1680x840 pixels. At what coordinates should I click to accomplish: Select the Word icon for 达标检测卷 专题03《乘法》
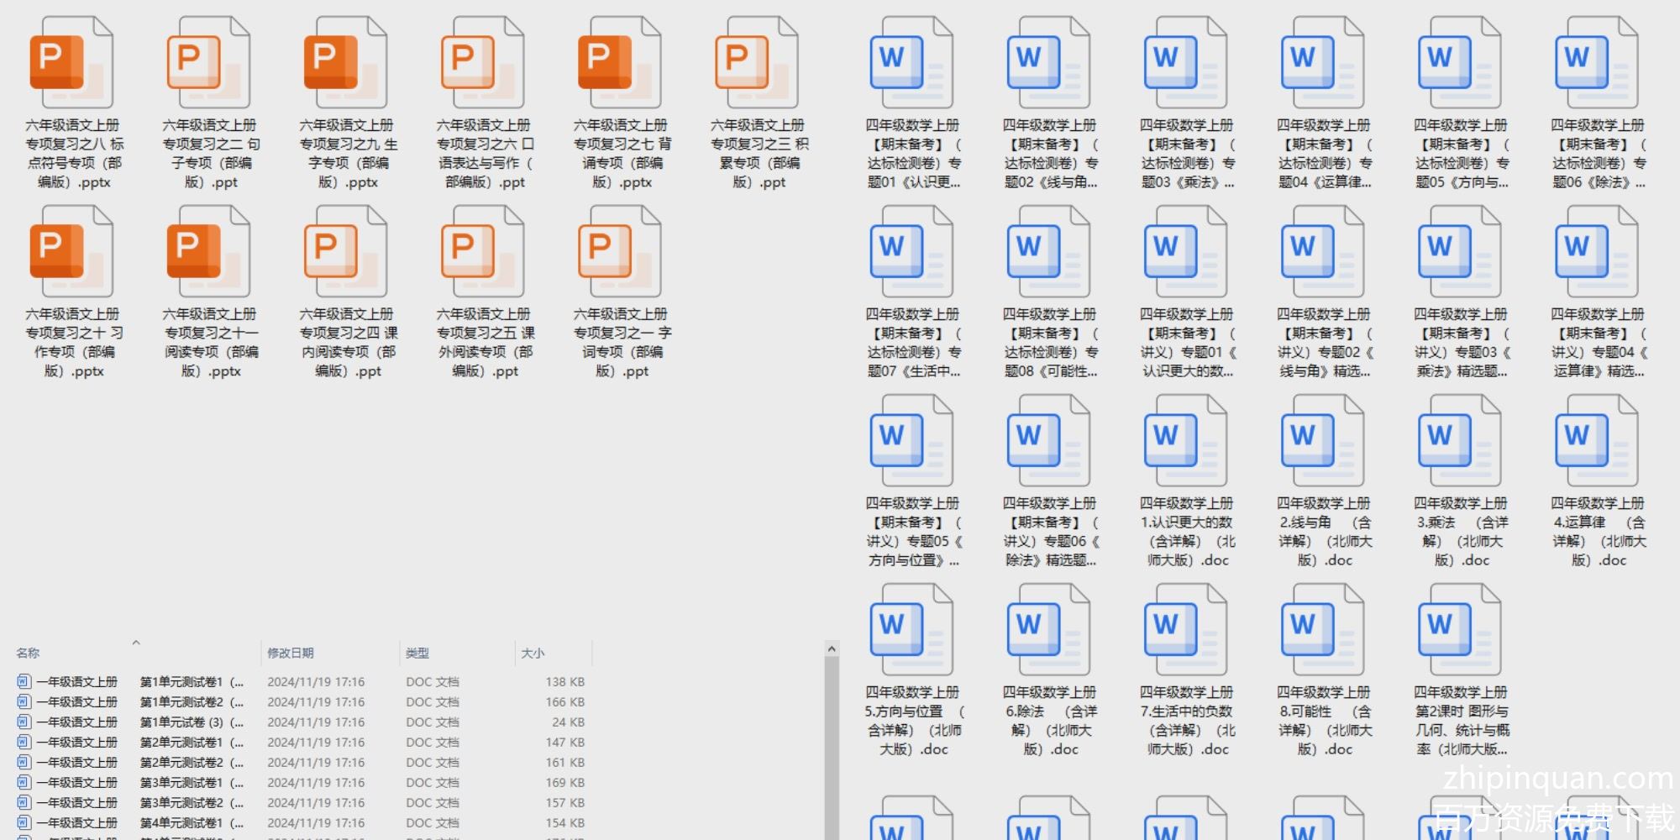click(1185, 63)
